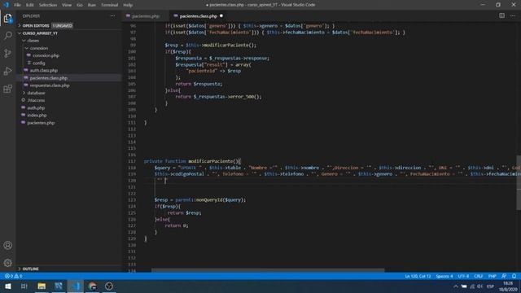Image resolution: width=521 pixels, height=293 pixels.
Task: Open the Selection menu
Action: pos(48,5)
